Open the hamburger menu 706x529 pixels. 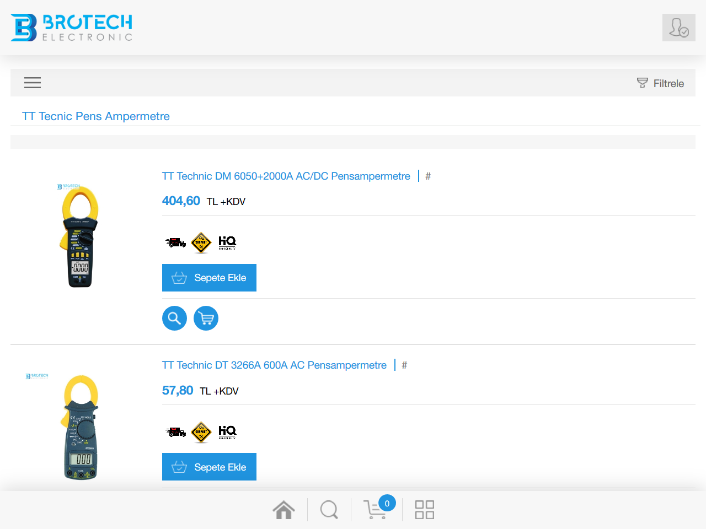(33, 83)
